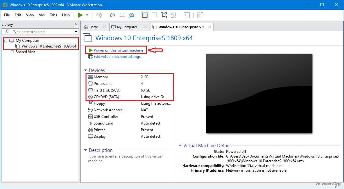Close the My Computer tab
Image resolution: width=344 pixels, height=189 pixels.
coord(146,27)
